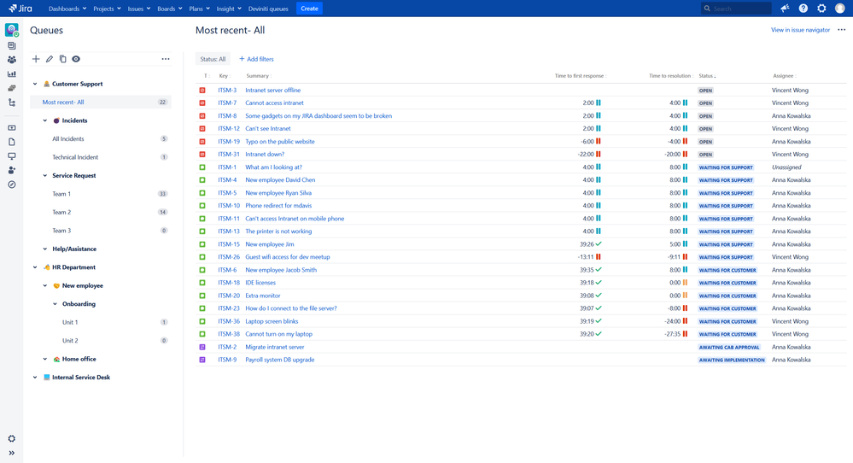
Task: Click the search magnifier icon
Action: pos(707,9)
